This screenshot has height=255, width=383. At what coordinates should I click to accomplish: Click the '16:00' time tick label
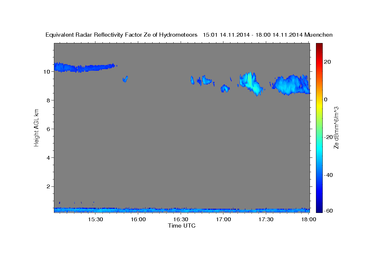[x=138, y=220]
